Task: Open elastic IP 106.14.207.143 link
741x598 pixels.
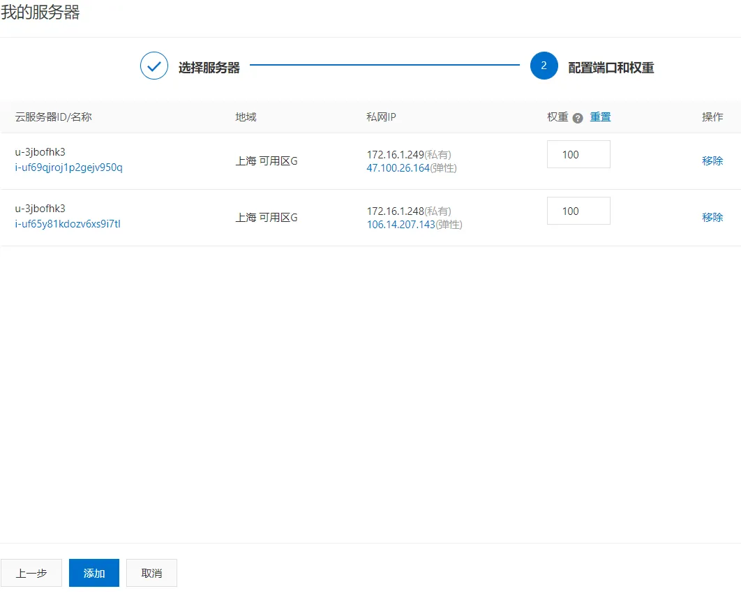Action: click(401, 225)
